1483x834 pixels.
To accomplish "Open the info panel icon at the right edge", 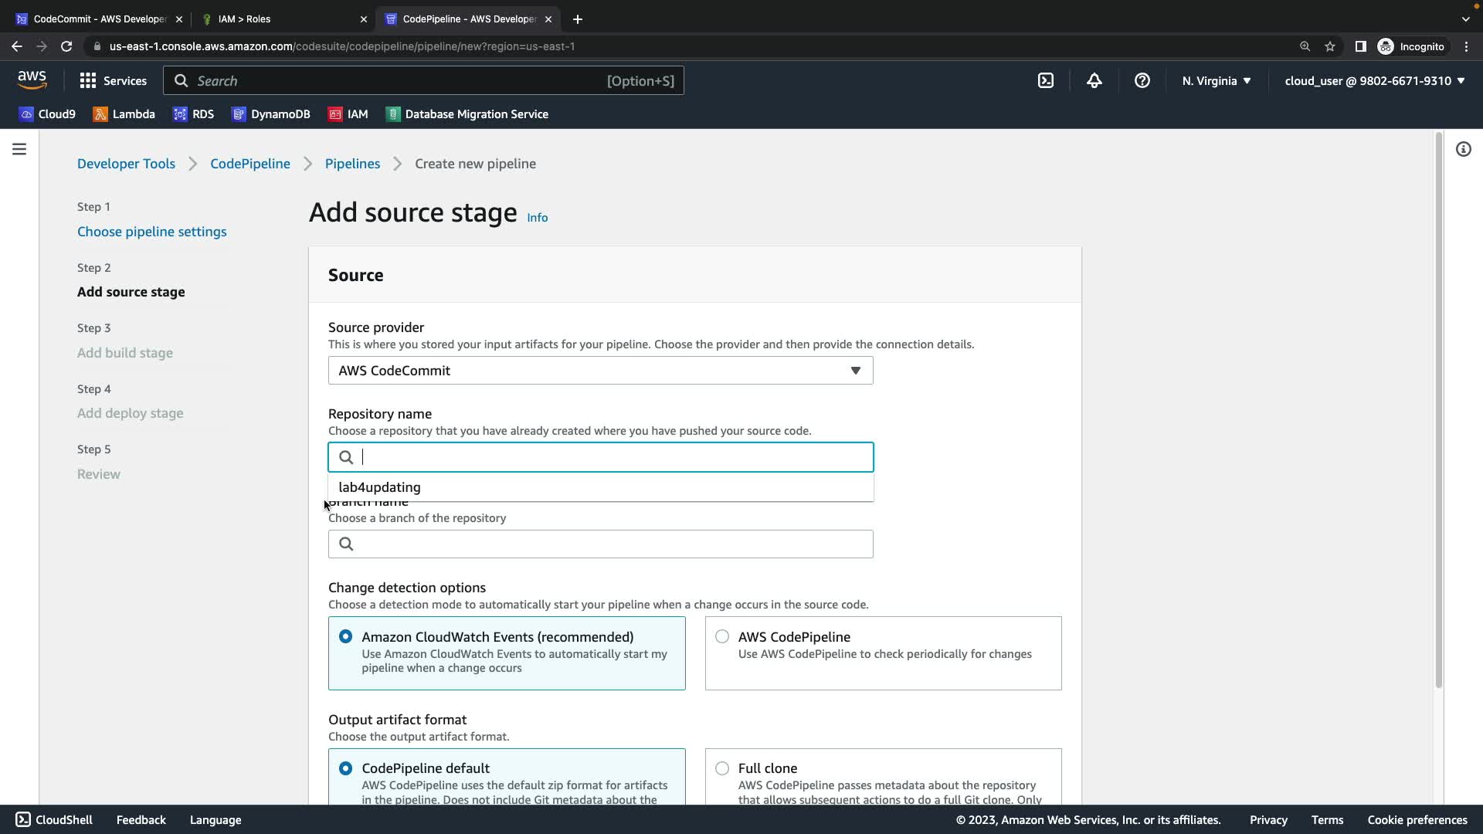I will [x=1464, y=149].
